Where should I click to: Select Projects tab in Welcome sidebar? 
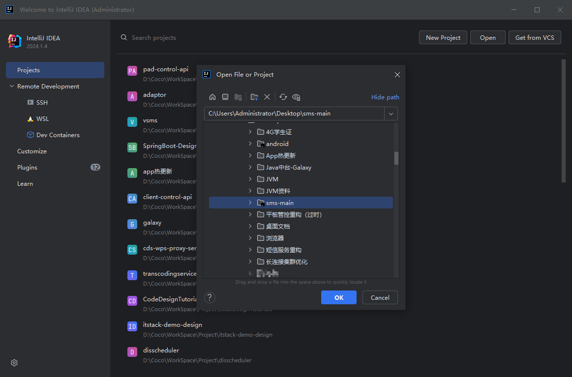pos(55,70)
